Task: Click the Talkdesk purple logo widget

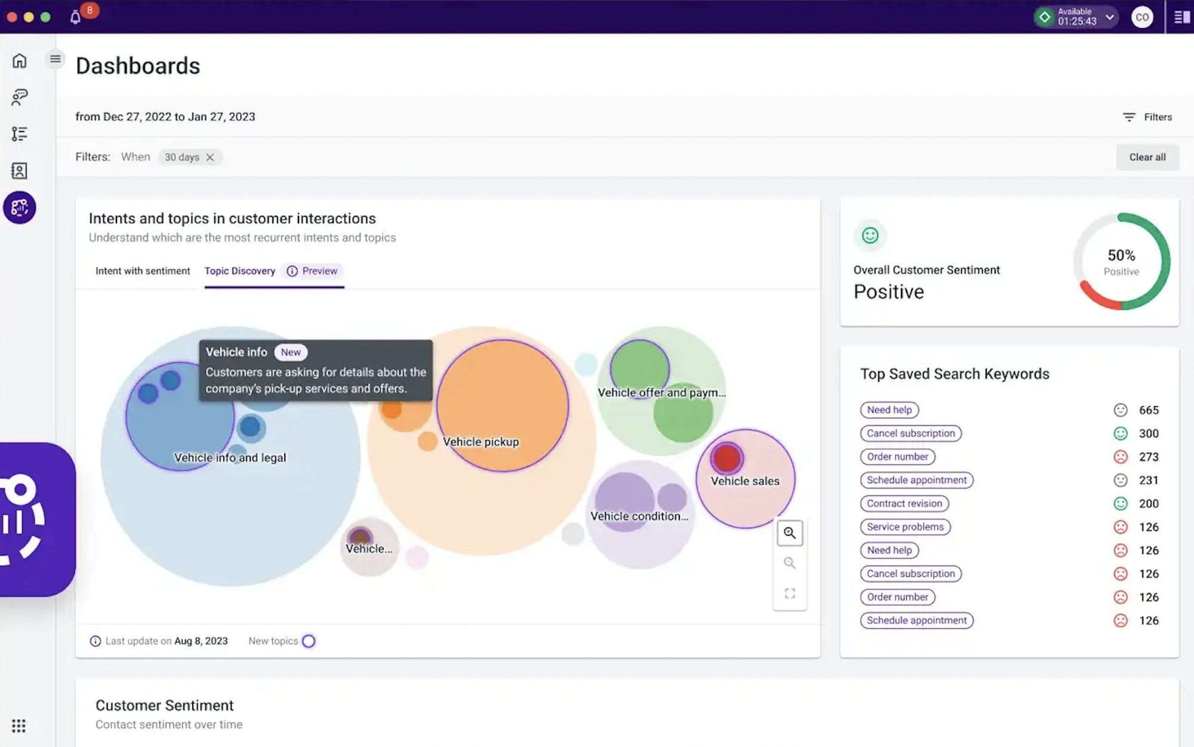Action: point(37,519)
